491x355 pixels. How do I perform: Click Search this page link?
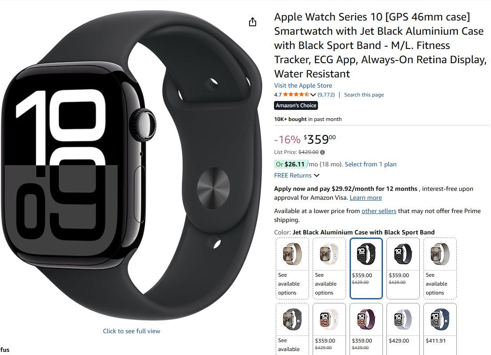[x=364, y=95]
